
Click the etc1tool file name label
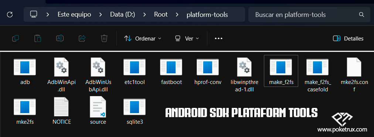click(x=135, y=82)
